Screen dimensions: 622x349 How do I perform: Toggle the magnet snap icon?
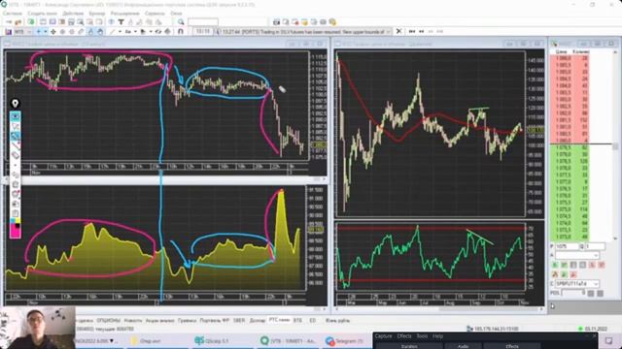pos(181,32)
